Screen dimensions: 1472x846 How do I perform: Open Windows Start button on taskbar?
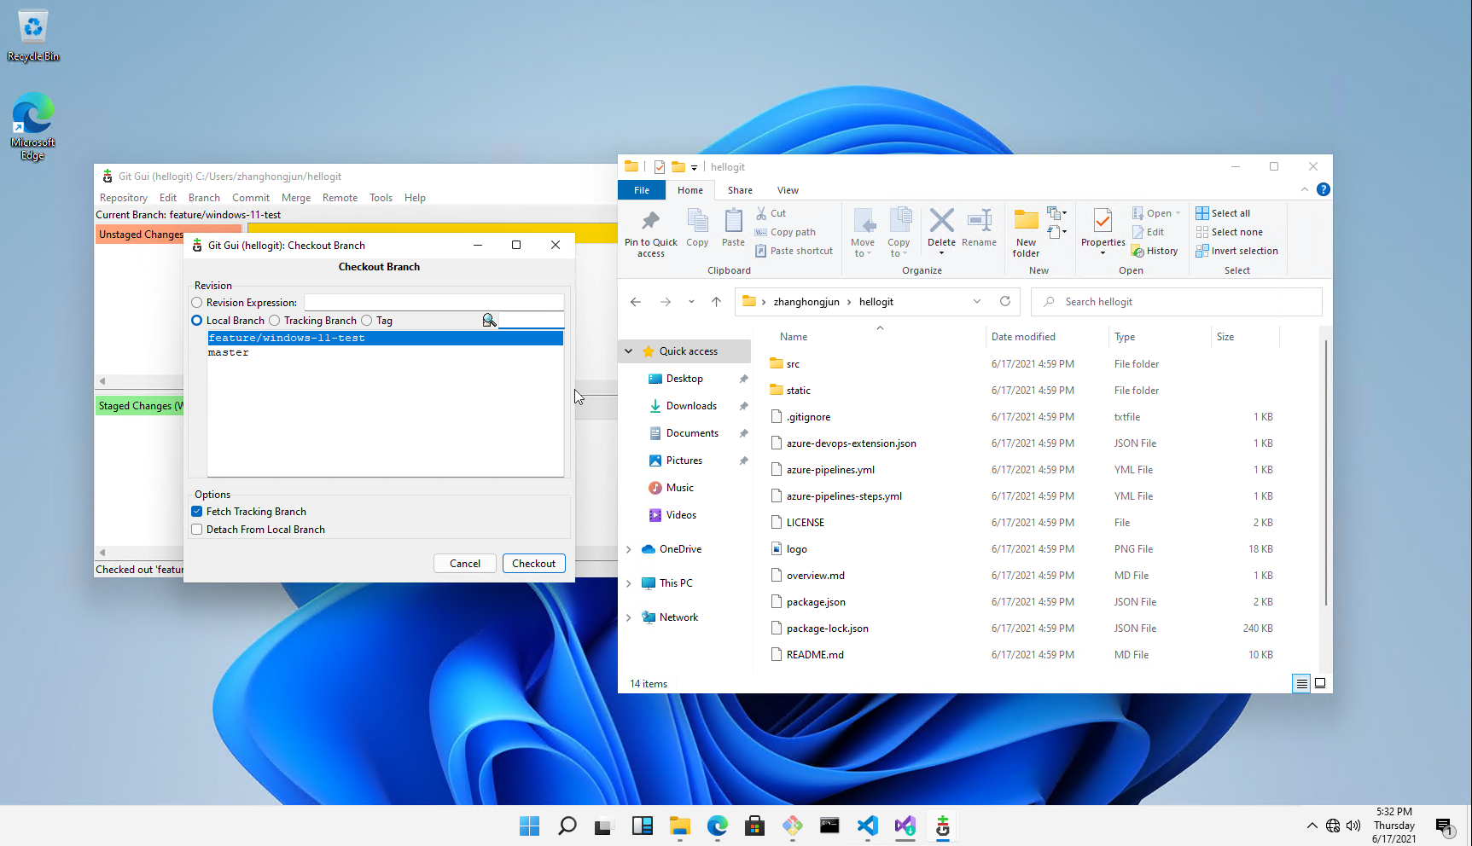(529, 826)
